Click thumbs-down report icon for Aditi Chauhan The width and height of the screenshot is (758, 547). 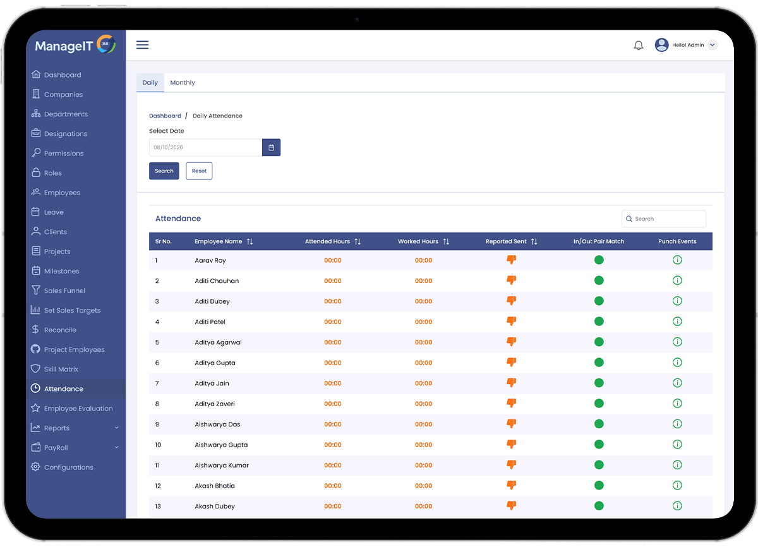pos(512,280)
